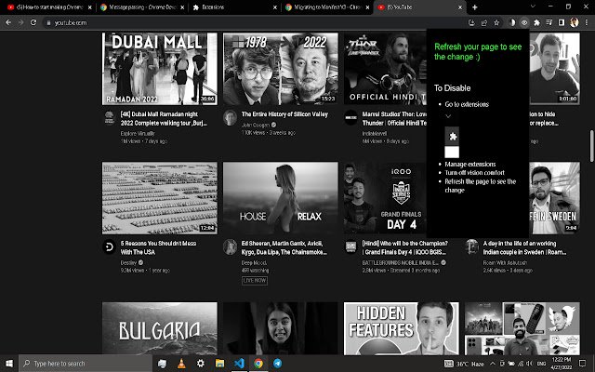Image resolution: width=595 pixels, height=372 pixels.
Task: Open The Entire History of Silicon Valley title
Action: (x=284, y=114)
